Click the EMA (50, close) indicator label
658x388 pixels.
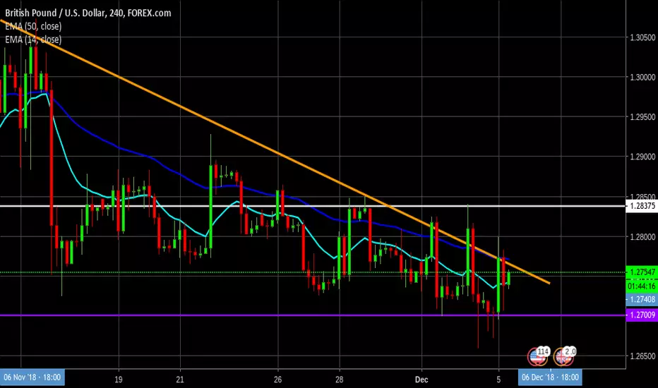click(x=33, y=26)
